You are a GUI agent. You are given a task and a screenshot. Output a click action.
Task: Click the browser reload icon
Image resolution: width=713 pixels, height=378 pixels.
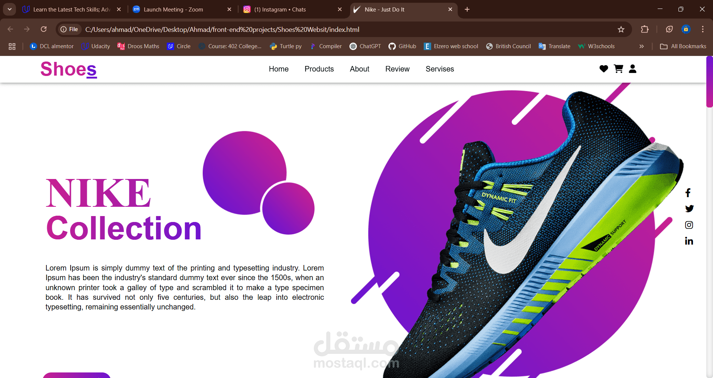click(x=43, y=29)
